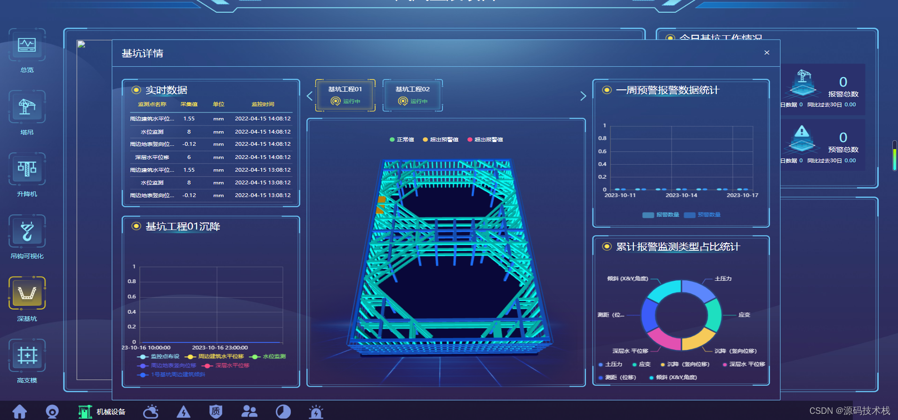This screenshot has height=420, width=898.
Task: Click the 报警总数 count value
Action: (x=843, y=82)
